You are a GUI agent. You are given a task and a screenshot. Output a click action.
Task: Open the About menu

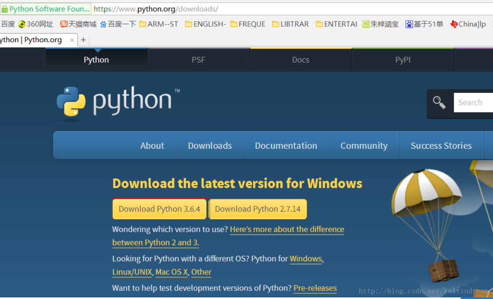pyautogui.click(x=152, y=145)
